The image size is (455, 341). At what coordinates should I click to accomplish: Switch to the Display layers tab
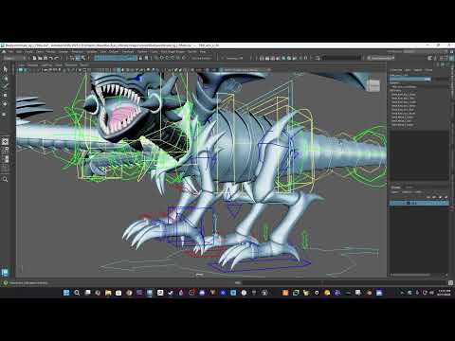tap(396, 188)
